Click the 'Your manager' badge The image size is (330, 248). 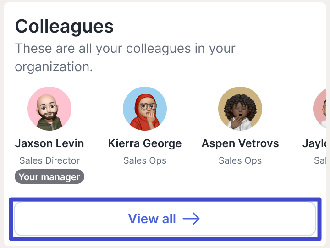click(x=49, y=177)
